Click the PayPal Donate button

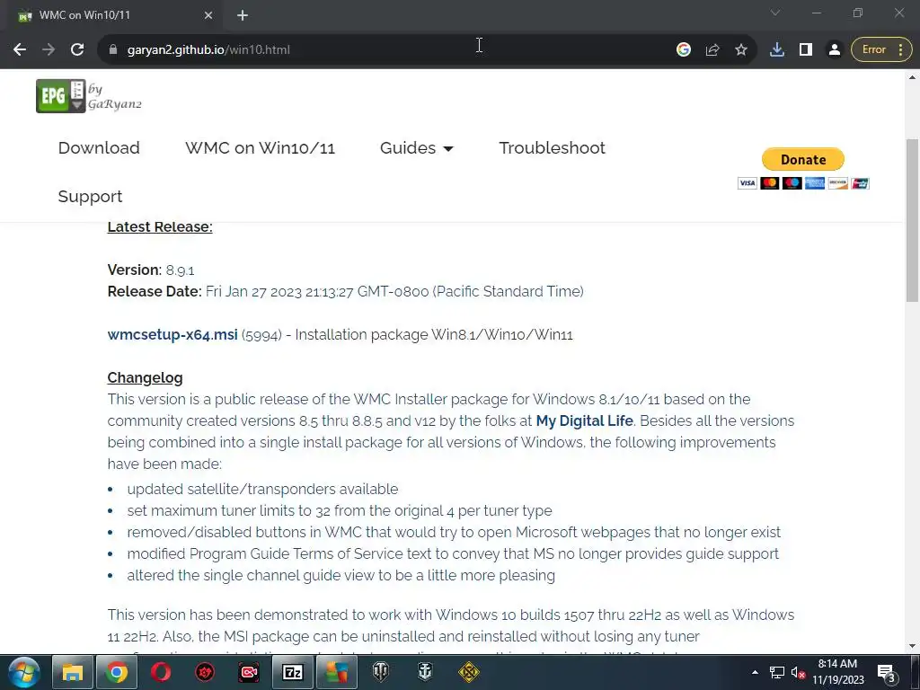(802, 160)
